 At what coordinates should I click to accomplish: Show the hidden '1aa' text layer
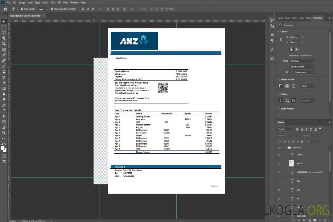point(279,181)
